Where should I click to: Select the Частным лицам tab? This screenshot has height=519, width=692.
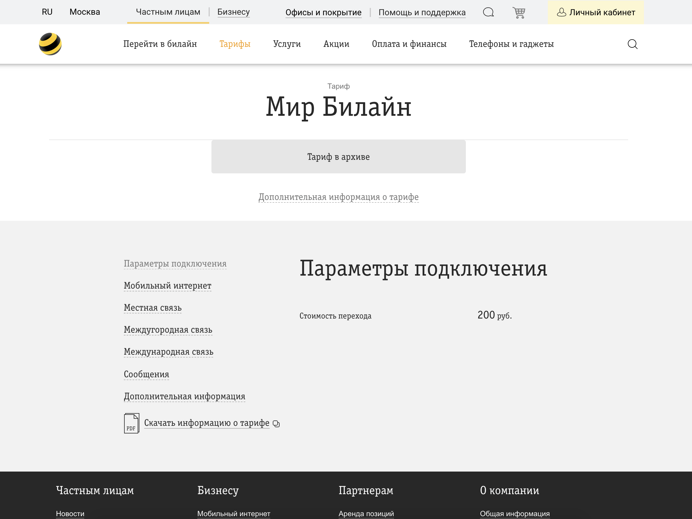(168, 12)
